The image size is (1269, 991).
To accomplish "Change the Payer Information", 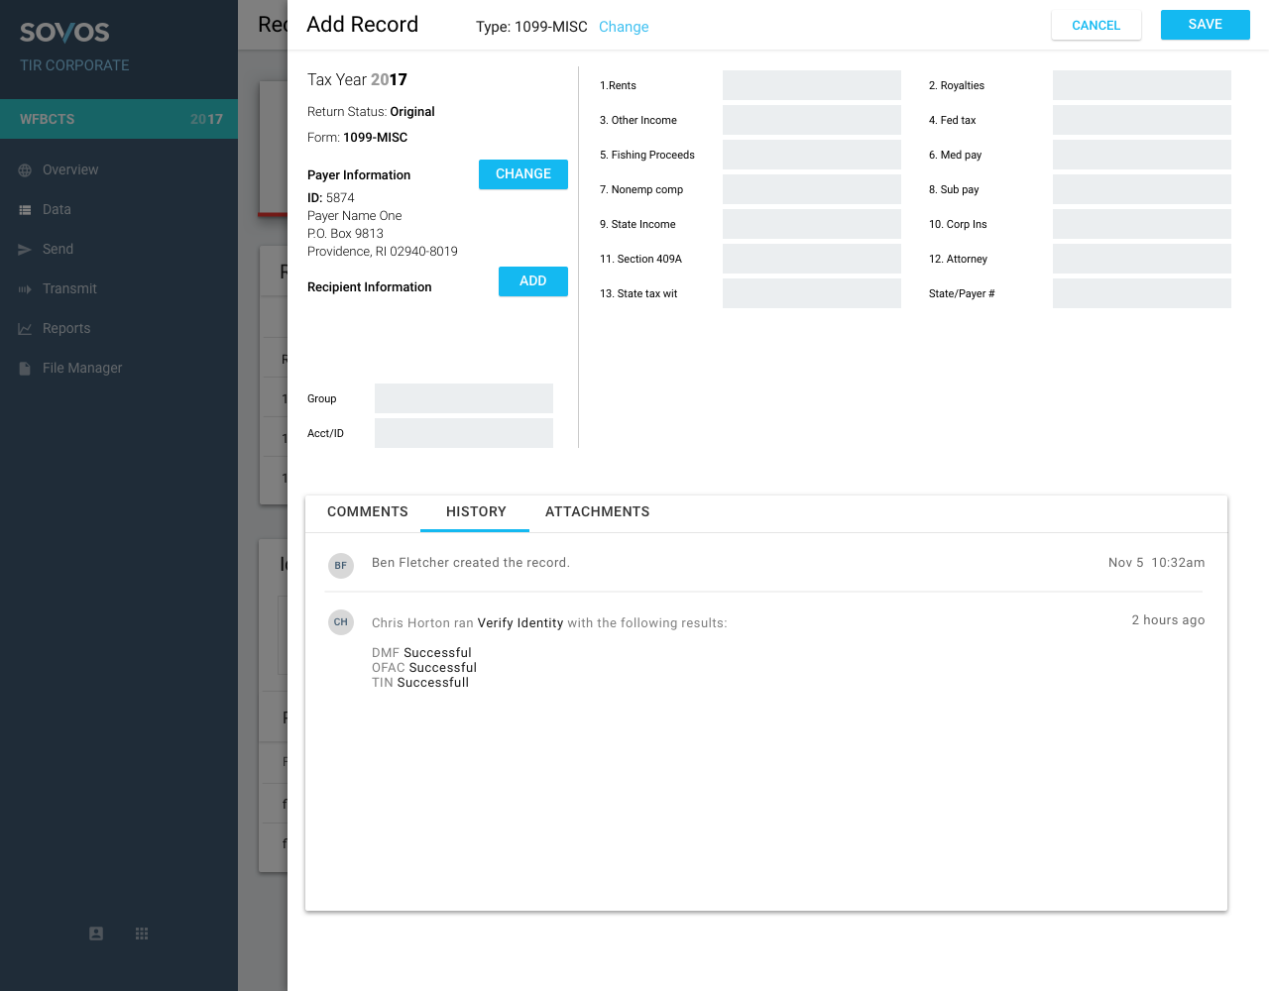I will click(x=522, y=174).
